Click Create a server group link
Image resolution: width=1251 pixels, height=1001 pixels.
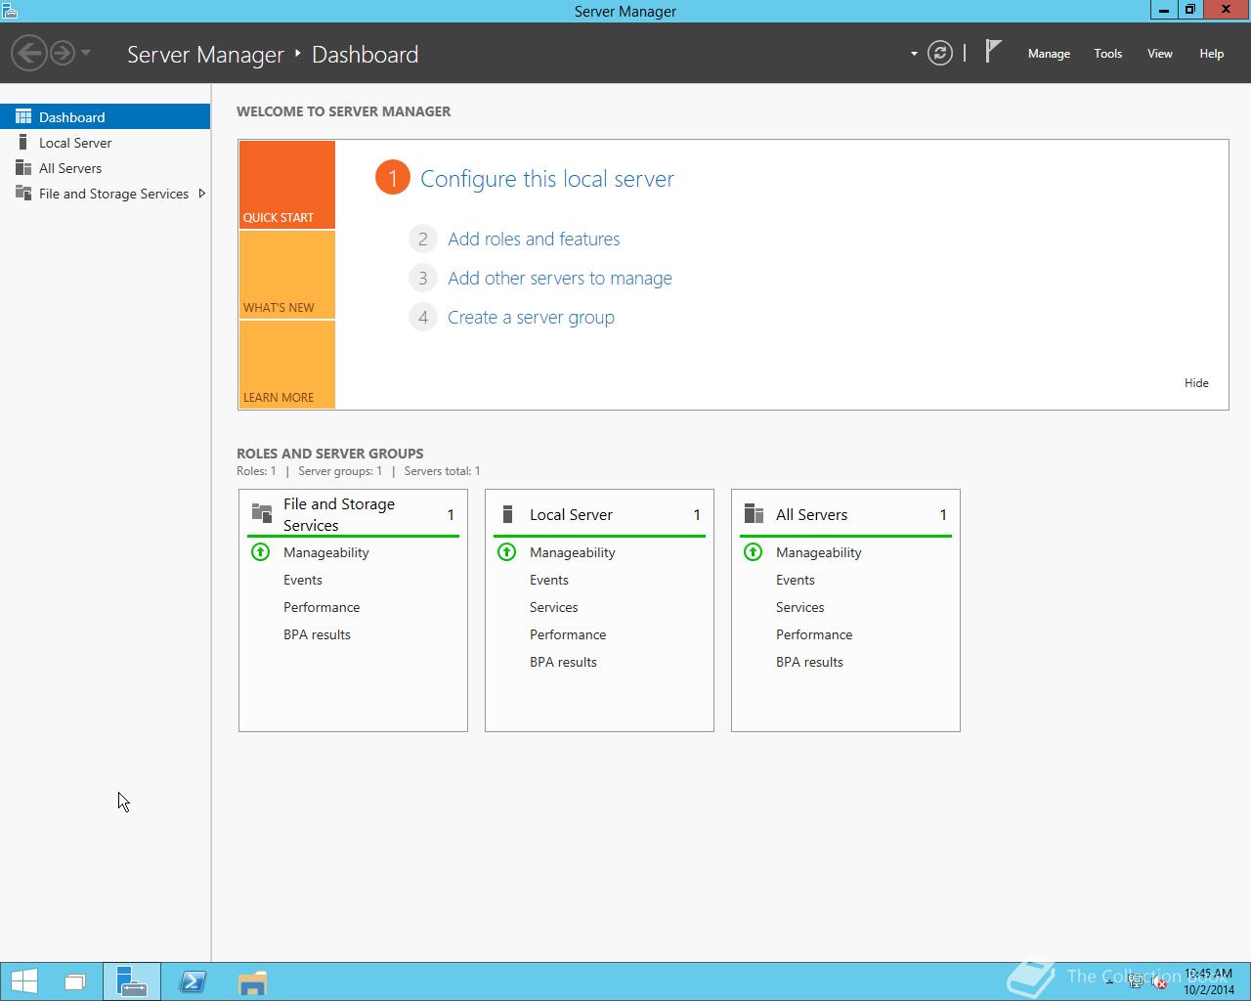point(531,318)
